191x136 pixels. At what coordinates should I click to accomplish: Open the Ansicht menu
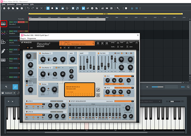pyautogui.click(x=26, y=4)
